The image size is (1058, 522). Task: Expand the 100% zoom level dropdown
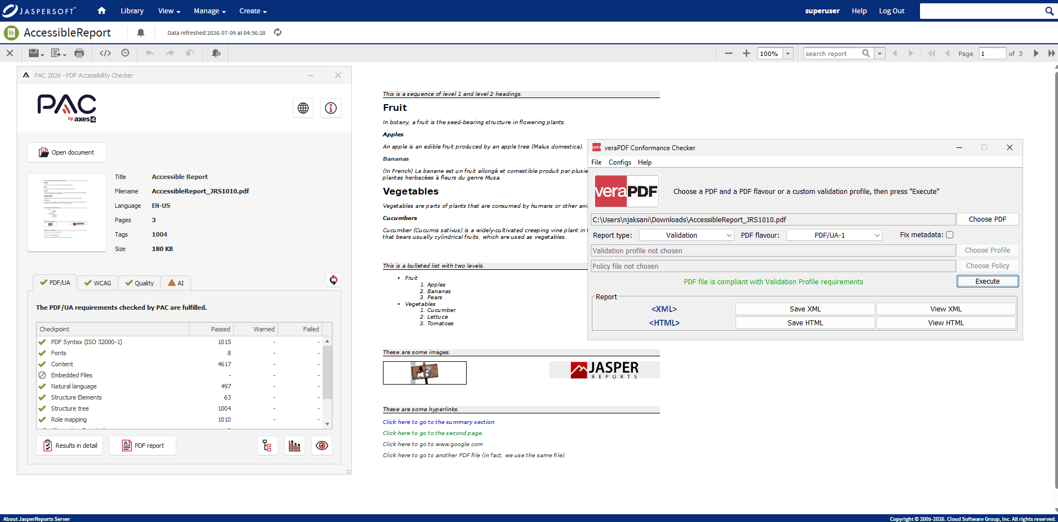click(x=788, y=53)
